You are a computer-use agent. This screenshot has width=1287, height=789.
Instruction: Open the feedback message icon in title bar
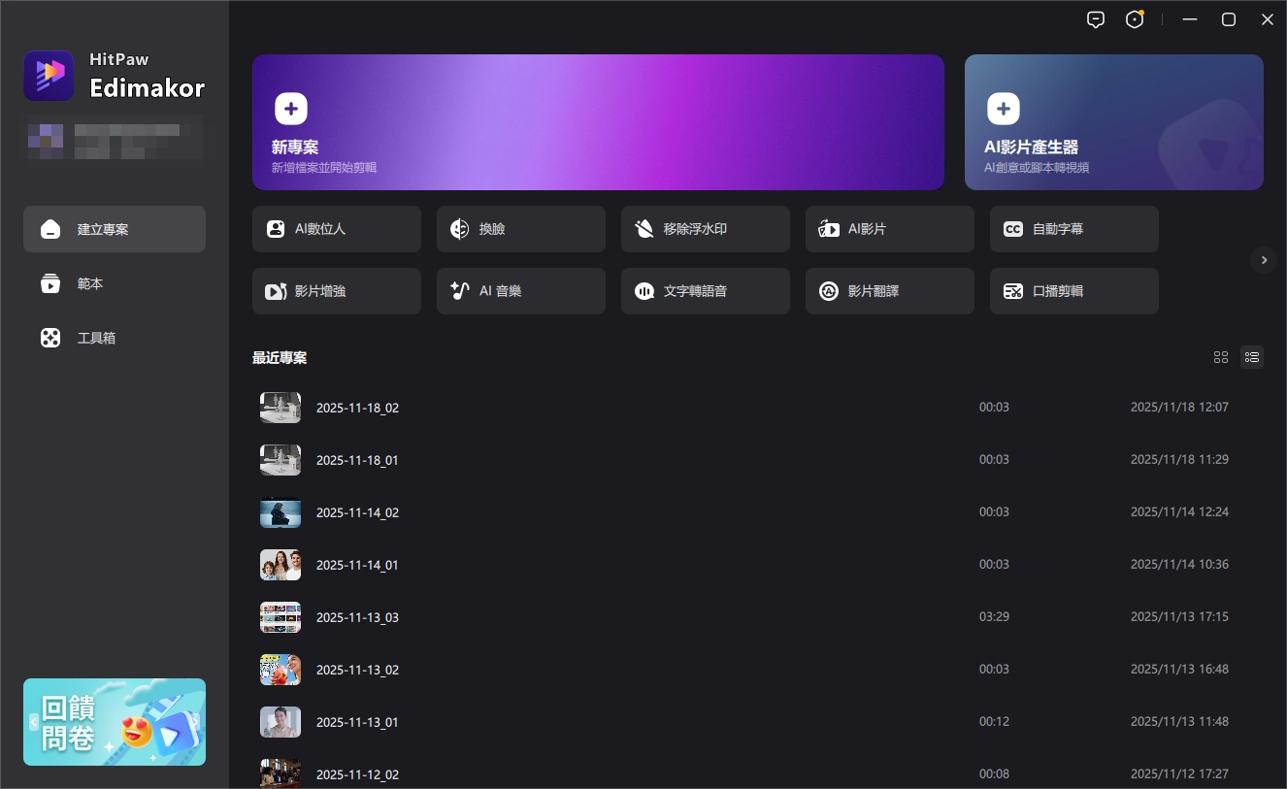[1096, 19]
